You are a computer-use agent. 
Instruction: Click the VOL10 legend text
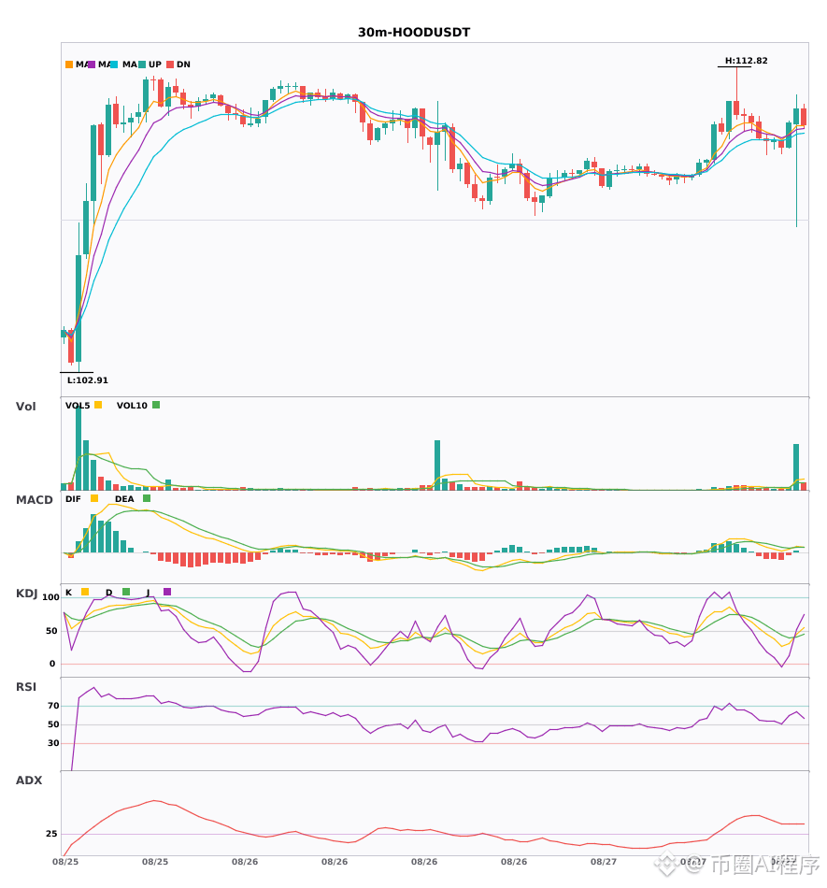point(132,406)
